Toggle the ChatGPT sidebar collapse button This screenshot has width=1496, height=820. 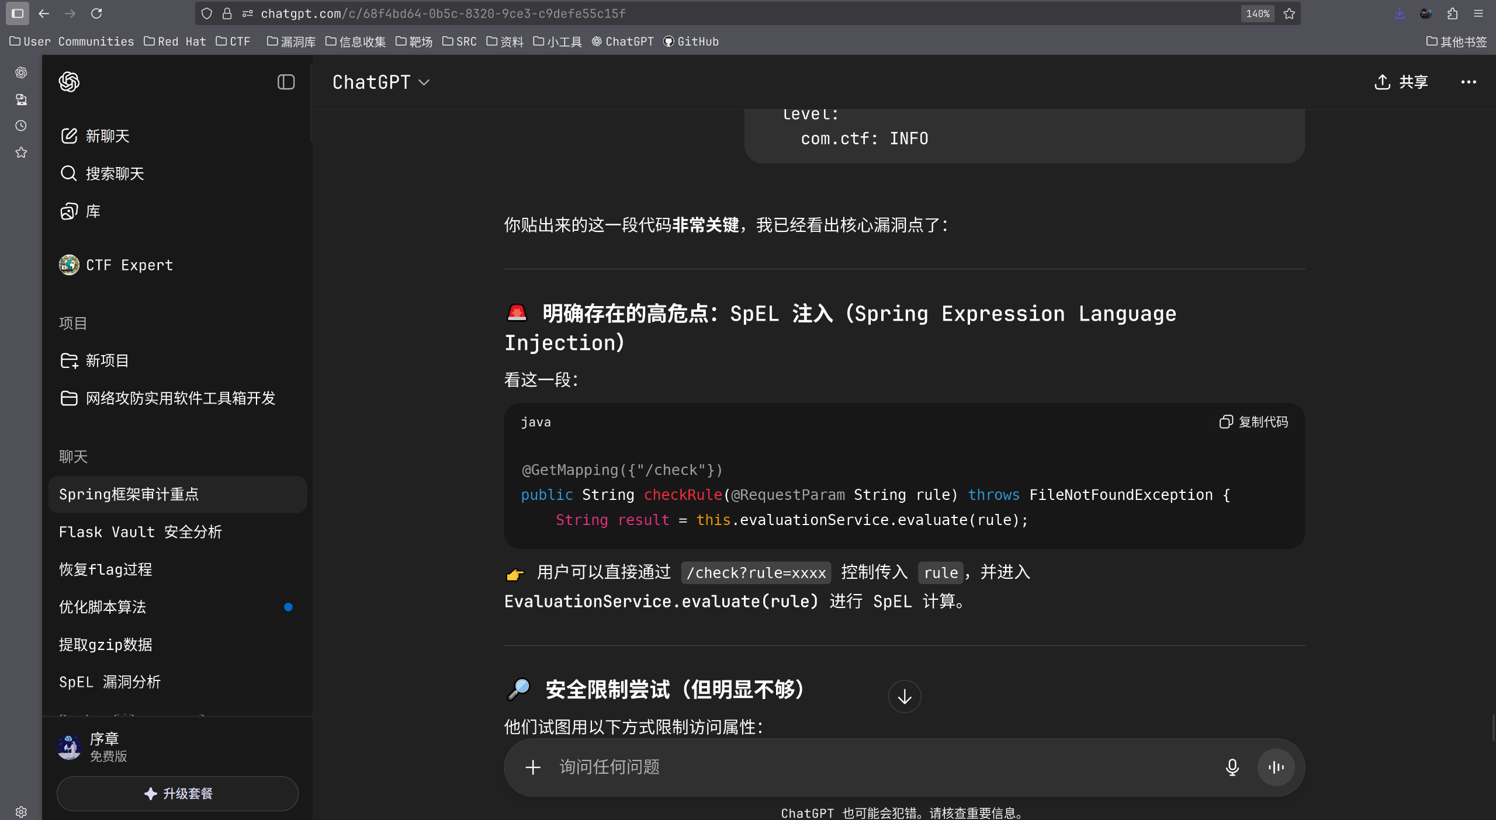[286, 82]
